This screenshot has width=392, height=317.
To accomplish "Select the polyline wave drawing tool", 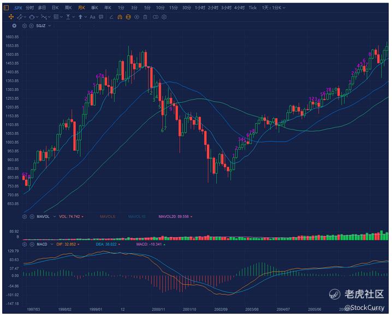I will click(44, 17).
